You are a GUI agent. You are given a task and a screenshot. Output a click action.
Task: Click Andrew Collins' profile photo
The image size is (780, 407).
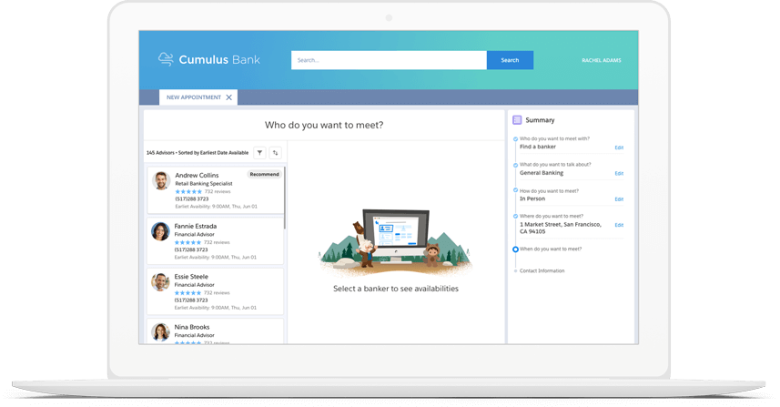point(161,180)
